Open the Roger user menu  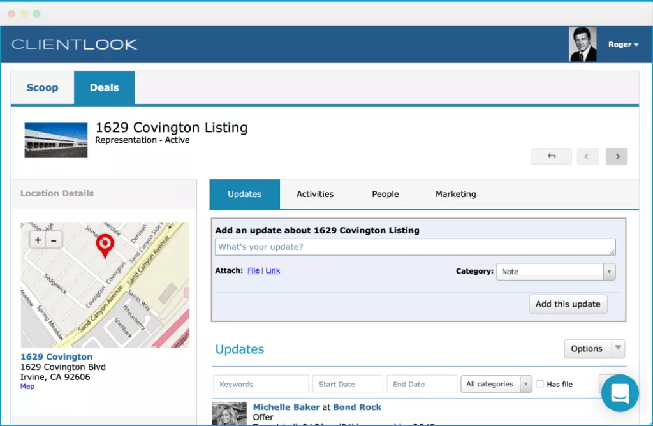(622, 45)
